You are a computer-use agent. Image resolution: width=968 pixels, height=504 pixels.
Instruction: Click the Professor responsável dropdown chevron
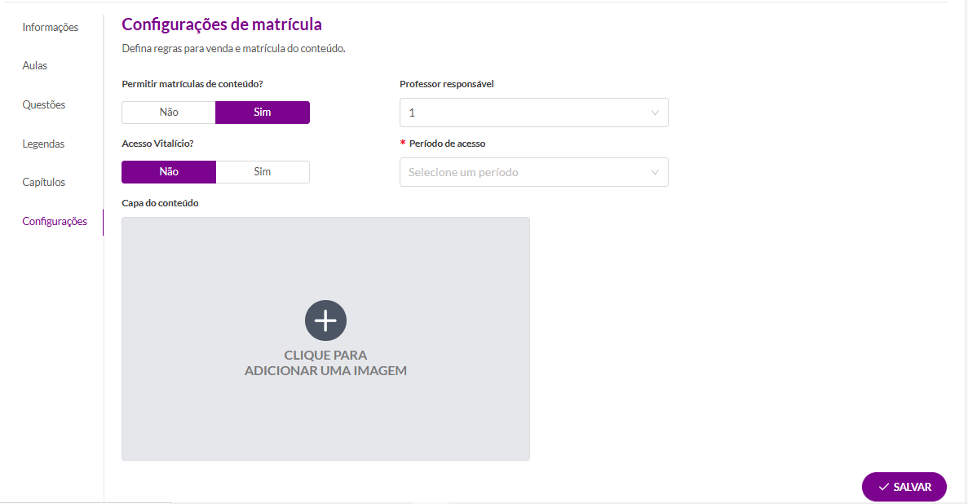pyautogui.click(x=654, y=113)
